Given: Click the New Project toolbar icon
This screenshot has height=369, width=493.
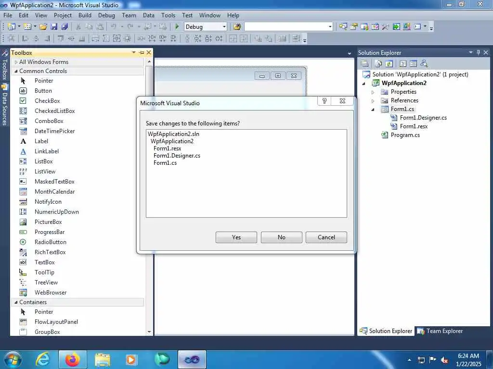Looking at the screenshot, I should pos(12,27).
